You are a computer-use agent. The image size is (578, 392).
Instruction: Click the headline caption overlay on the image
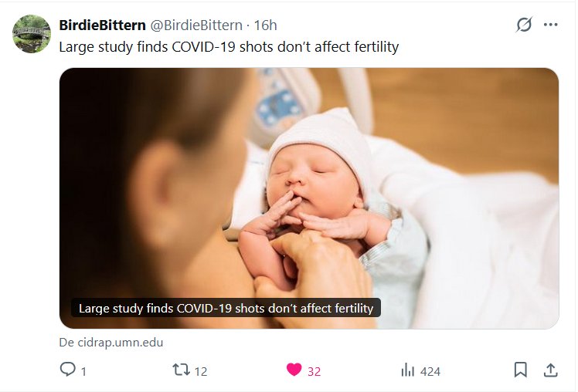point(226,308)
